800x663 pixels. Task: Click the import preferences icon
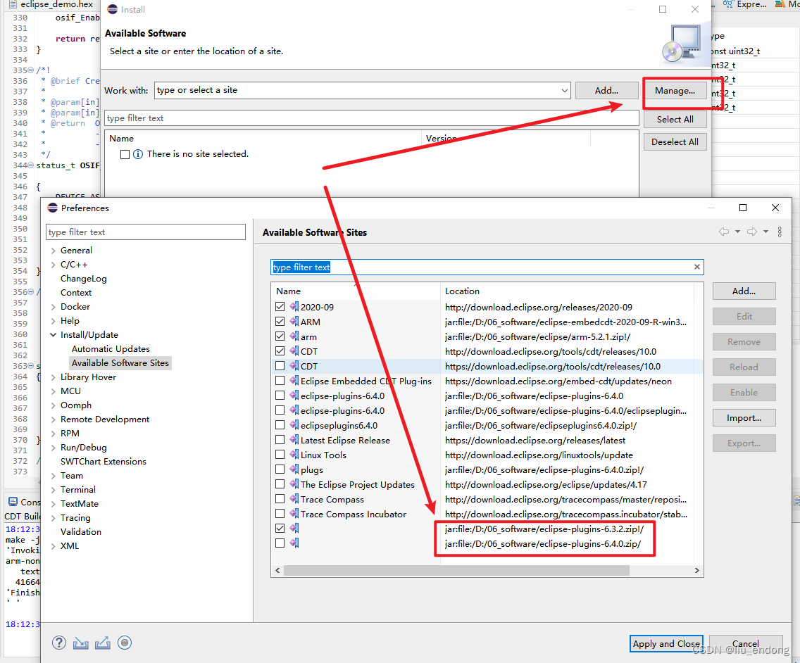pyautogui.click(x=80, y=643)
